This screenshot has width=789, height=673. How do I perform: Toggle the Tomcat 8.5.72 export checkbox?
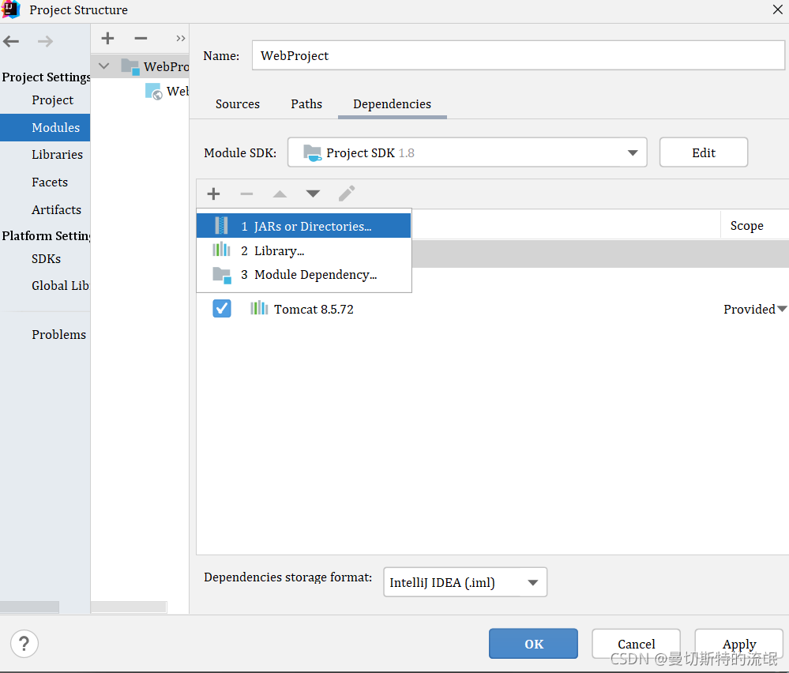click(x=222, y=309)
